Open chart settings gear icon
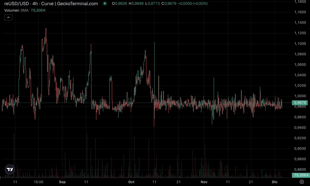 tap(302, 182)
